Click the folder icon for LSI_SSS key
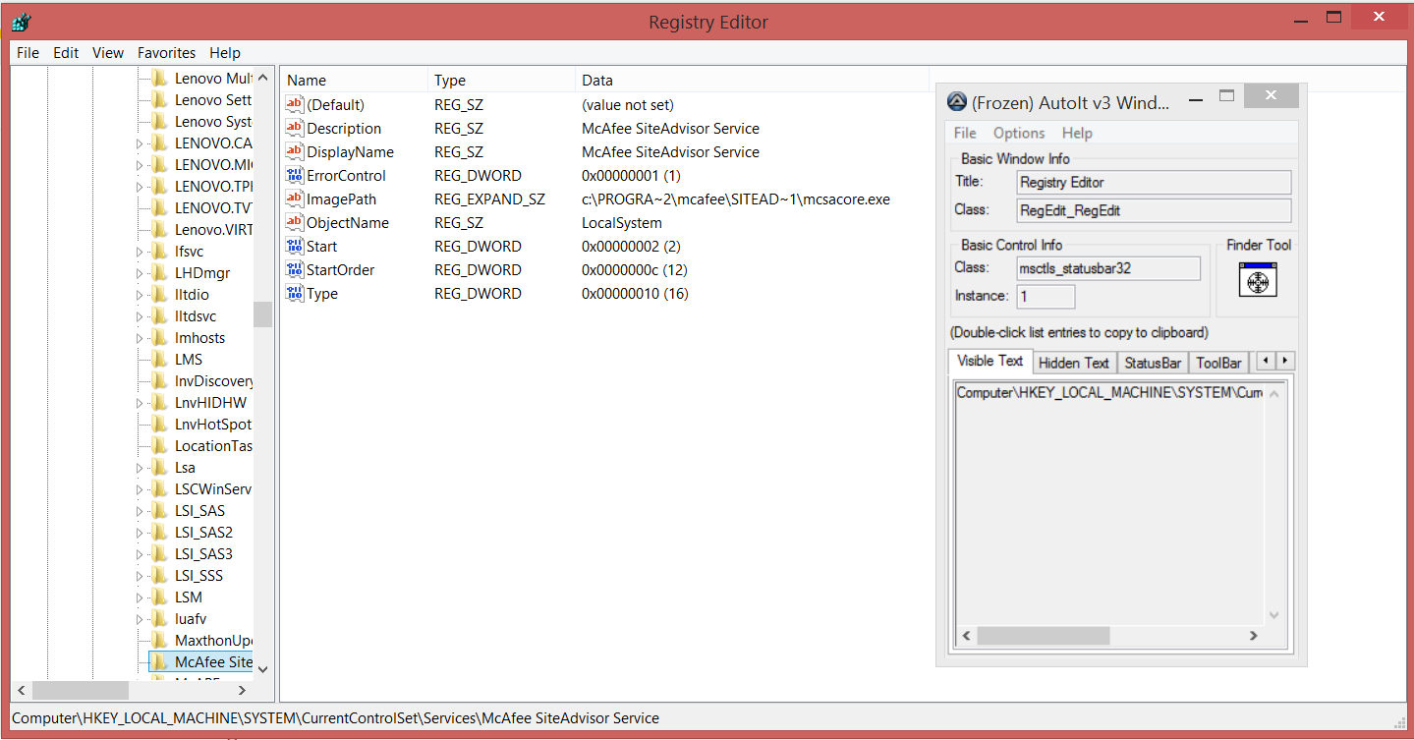Screen dimensions: 1414x740 (159, 575)
